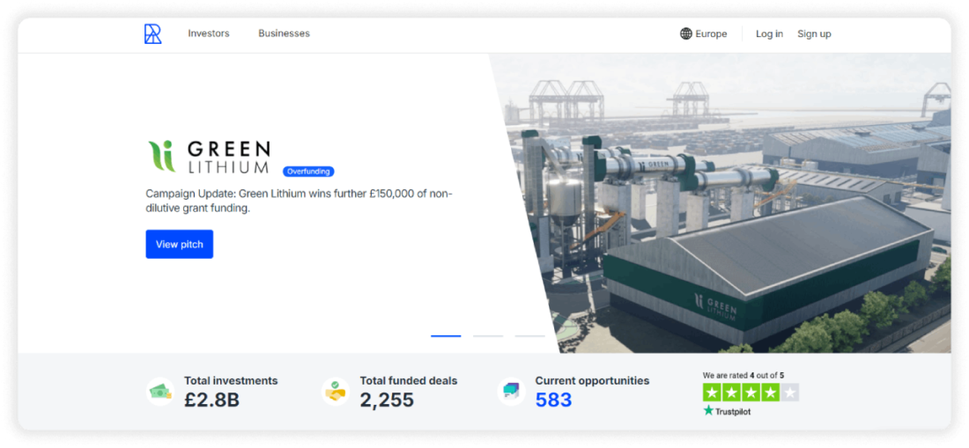969x448 pixels.
Task: Open the Businesses menu
Action: 285,34
